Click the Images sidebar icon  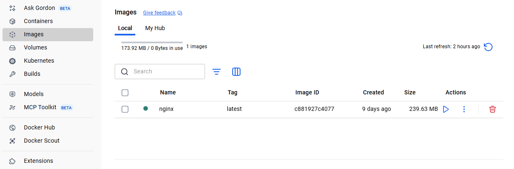coord(12,35)
